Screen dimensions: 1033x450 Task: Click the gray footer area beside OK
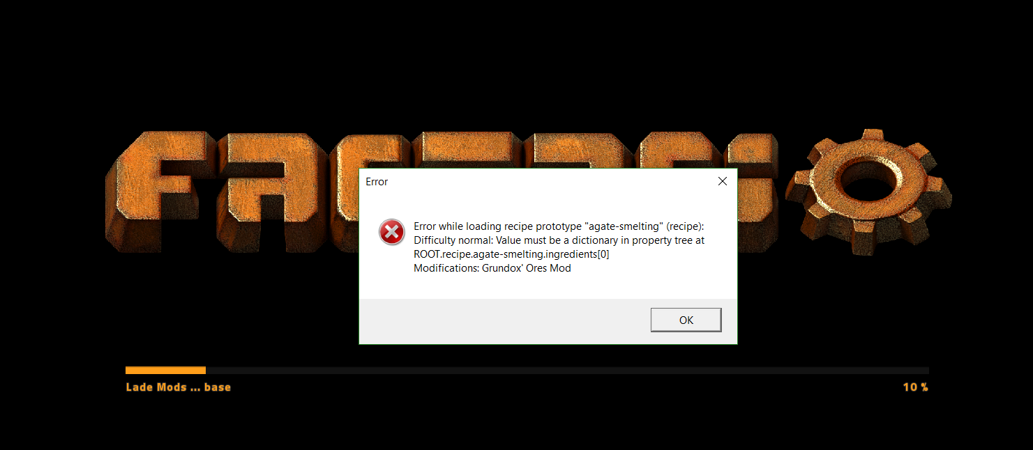[502, 320]
